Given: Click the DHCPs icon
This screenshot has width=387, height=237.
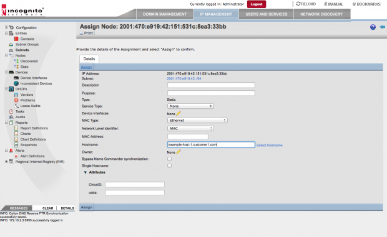Looking at the screenshot, I should pos(11,89).
